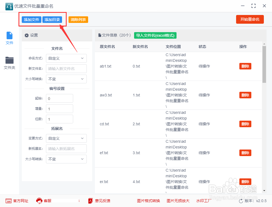
Task: Click 新文件名 column header
Action: [x=140, y=47]
